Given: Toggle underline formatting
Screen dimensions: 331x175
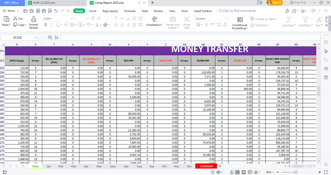Looking at the screenshot, I should click(57, 25).
